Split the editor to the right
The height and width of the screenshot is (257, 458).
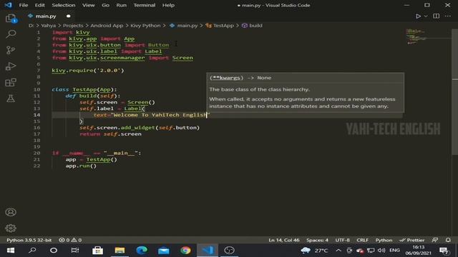click(x=436, y=16)
